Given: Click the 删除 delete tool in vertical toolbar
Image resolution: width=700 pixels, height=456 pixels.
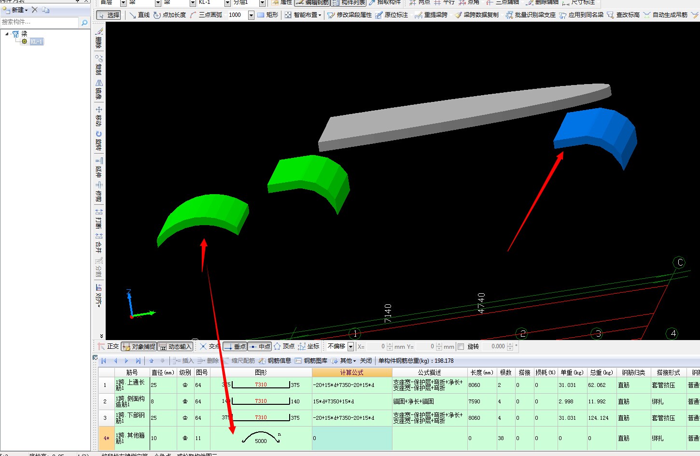Looking at the screenshot, I should (x=98, y=38).
